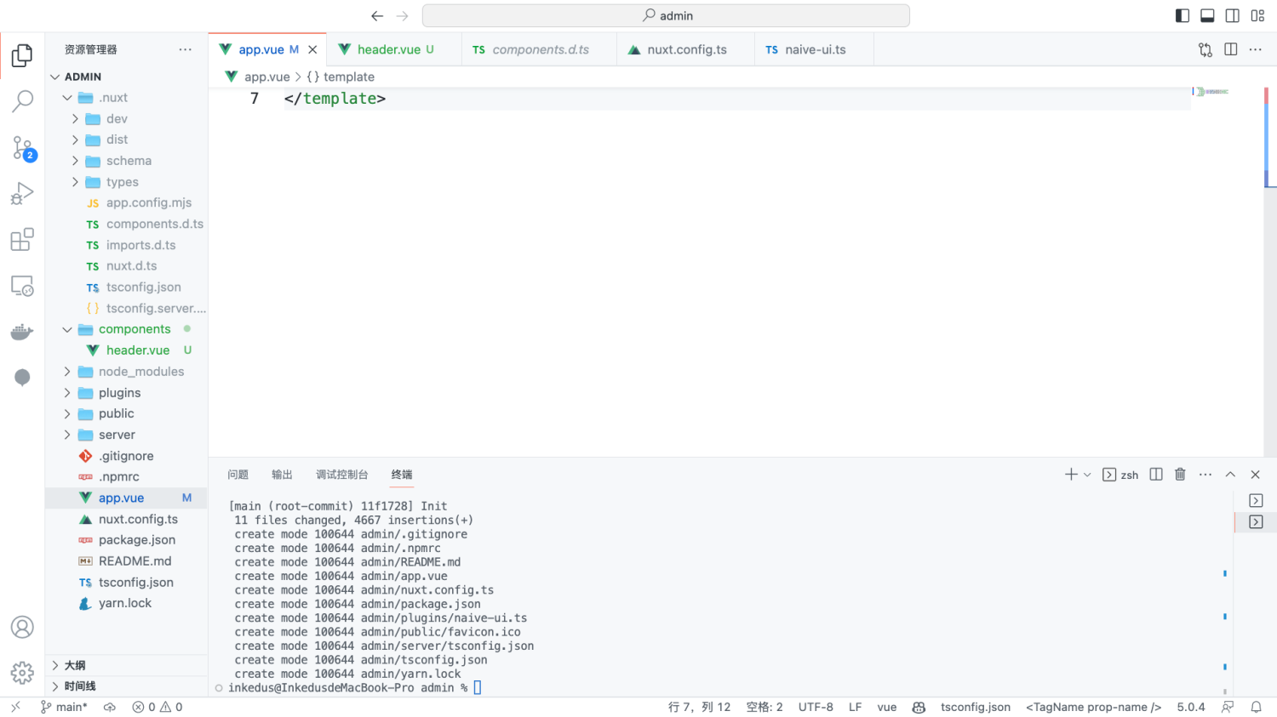Image resolution: width=1277 pixels, height=717 pixels.
Task: Switch to the naive-ui.ts tab
Action: point(815,49)
